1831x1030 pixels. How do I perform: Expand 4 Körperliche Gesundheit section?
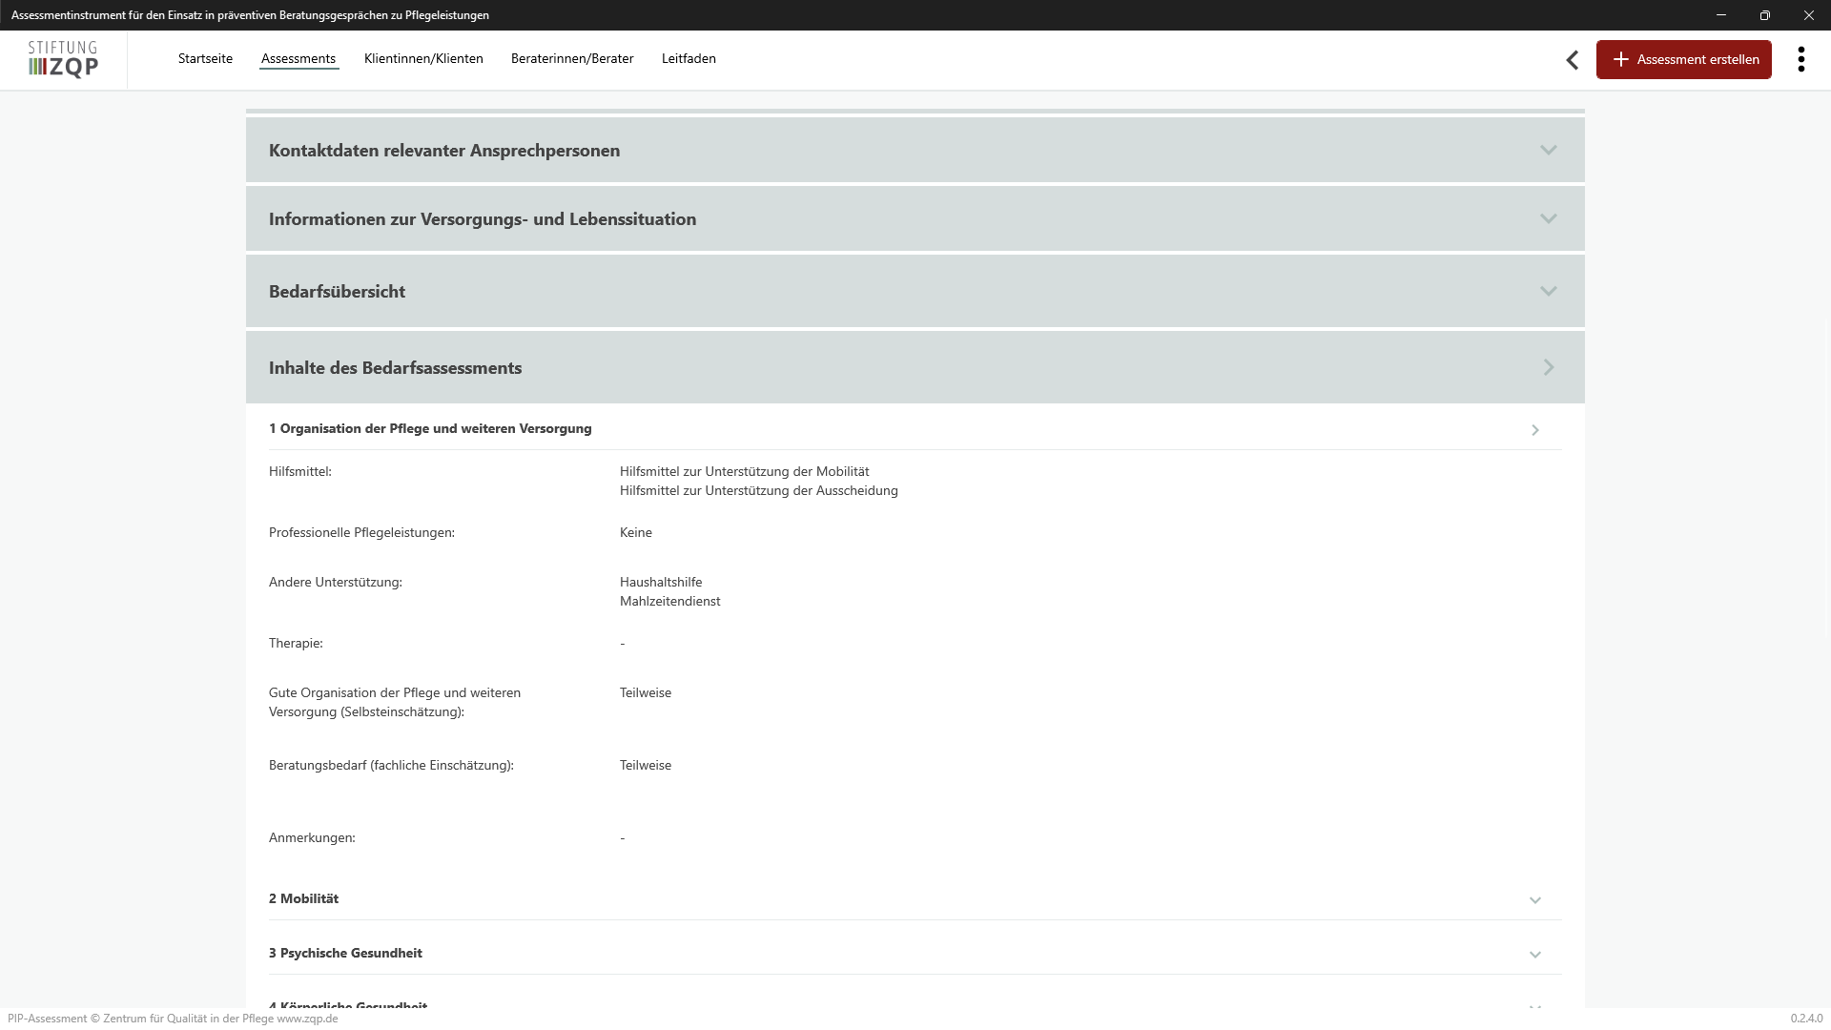point(348,1004)
